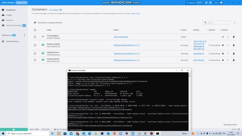Sort containers by the STATUS column

[183, 30]
